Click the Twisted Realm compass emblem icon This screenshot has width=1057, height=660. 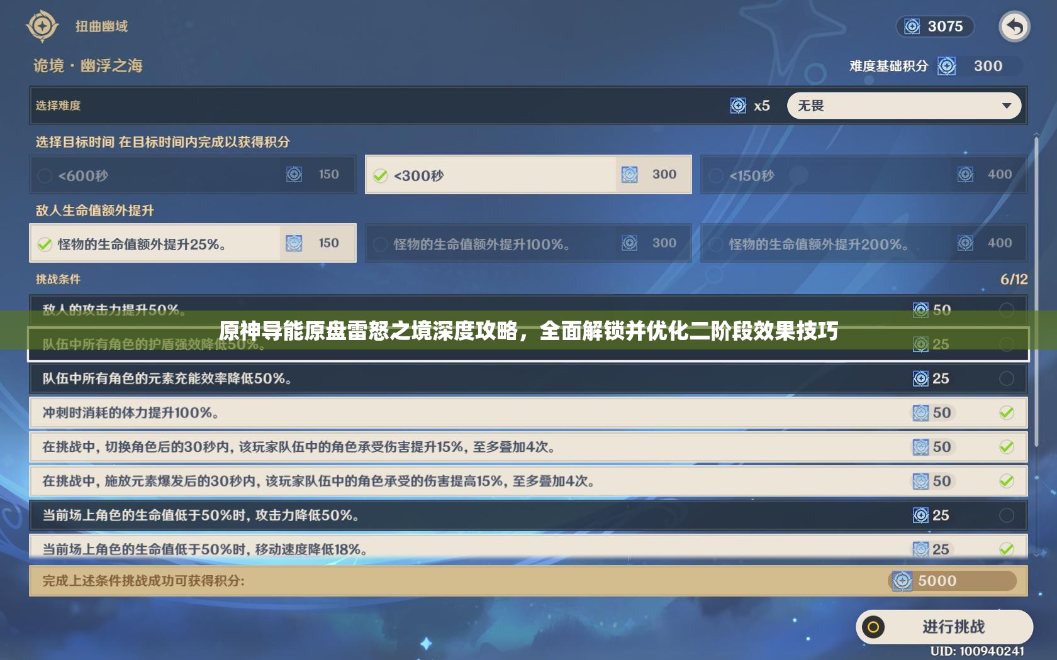click(42, 26)
